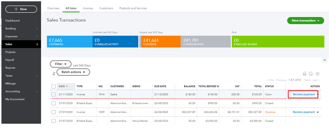
Task: Click the Open status of invoice 1014
Action: [268, 94]
